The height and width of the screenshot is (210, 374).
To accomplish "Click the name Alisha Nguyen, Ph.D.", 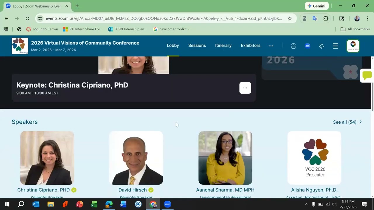I will coord(314,190).
